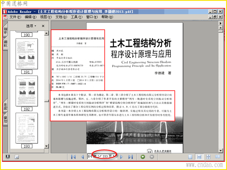This screenshot has height=170, width=227.
Task: Open the 编辑 menu
Action: pyautogui.click(x=31, y=17)
